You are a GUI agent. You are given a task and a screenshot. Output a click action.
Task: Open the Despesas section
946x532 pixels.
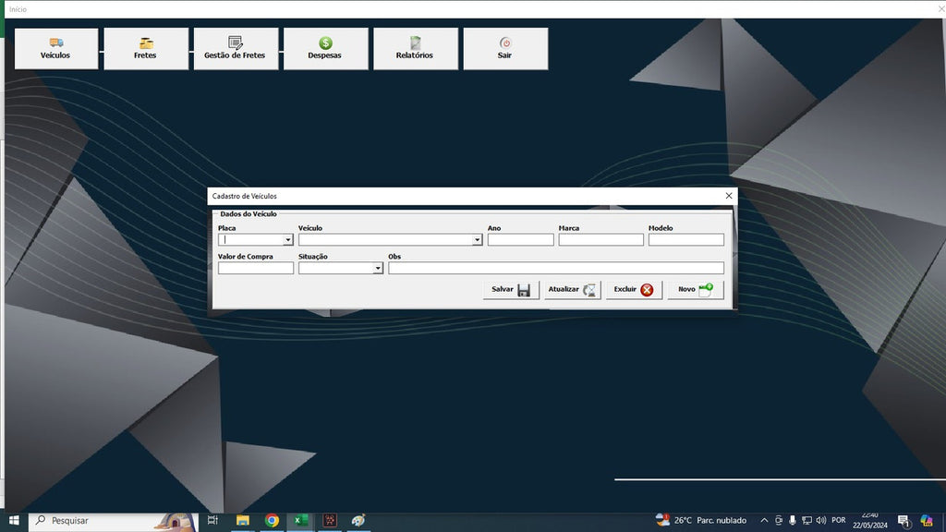(x=326, y=48)
